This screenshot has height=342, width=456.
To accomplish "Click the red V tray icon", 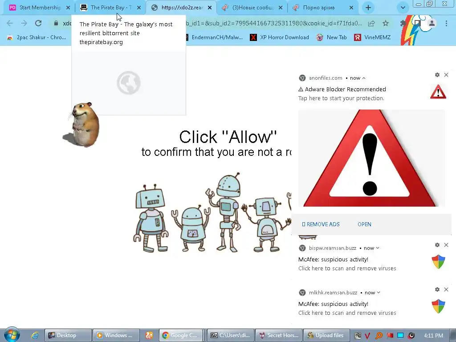I will [367, 336].
